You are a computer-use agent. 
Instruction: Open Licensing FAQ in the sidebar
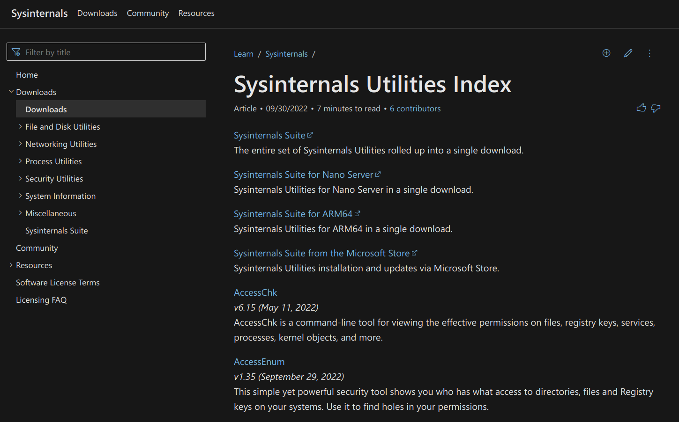(41, 300)
